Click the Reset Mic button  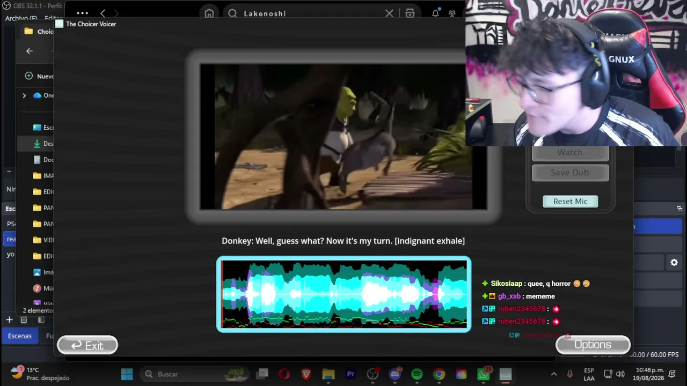pos(570,201)
